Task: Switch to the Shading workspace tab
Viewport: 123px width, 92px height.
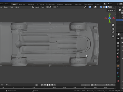Action: pos(60,4)
